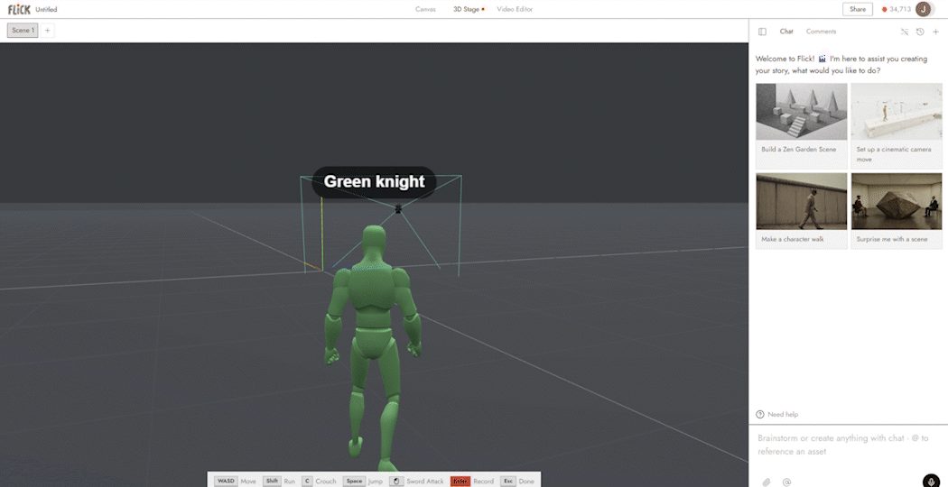Switch to the Video Editor tab
Image resolution: width=948 pixels, height=487 pixels.
point(515,9)
